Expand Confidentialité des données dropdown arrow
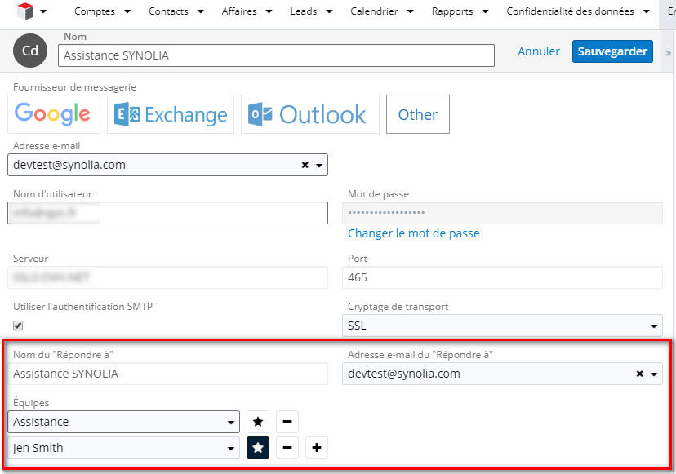 point(647,11)
